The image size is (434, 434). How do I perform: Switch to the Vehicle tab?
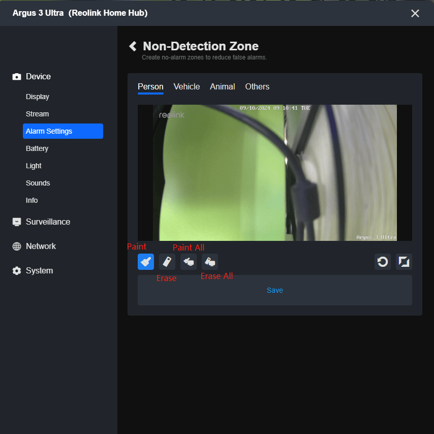(187, 86)
